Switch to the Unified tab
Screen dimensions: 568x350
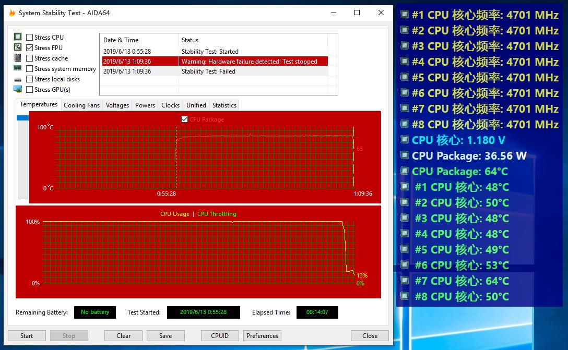196,105
